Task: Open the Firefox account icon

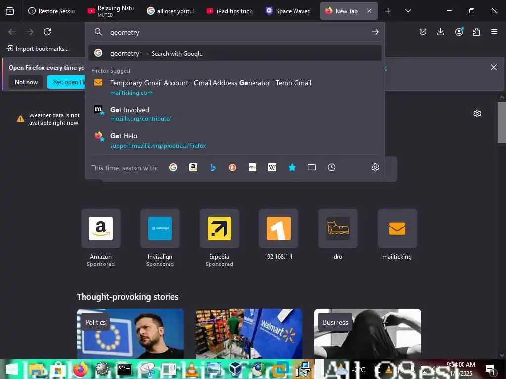Action: 459,32
